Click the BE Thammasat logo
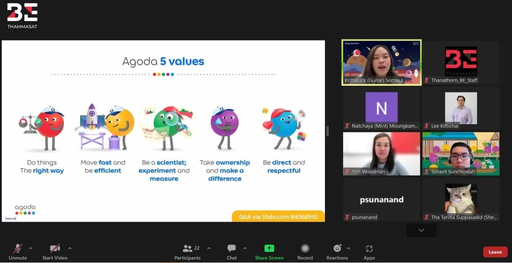This screenshot has width=512, height=263. (22, 15)
